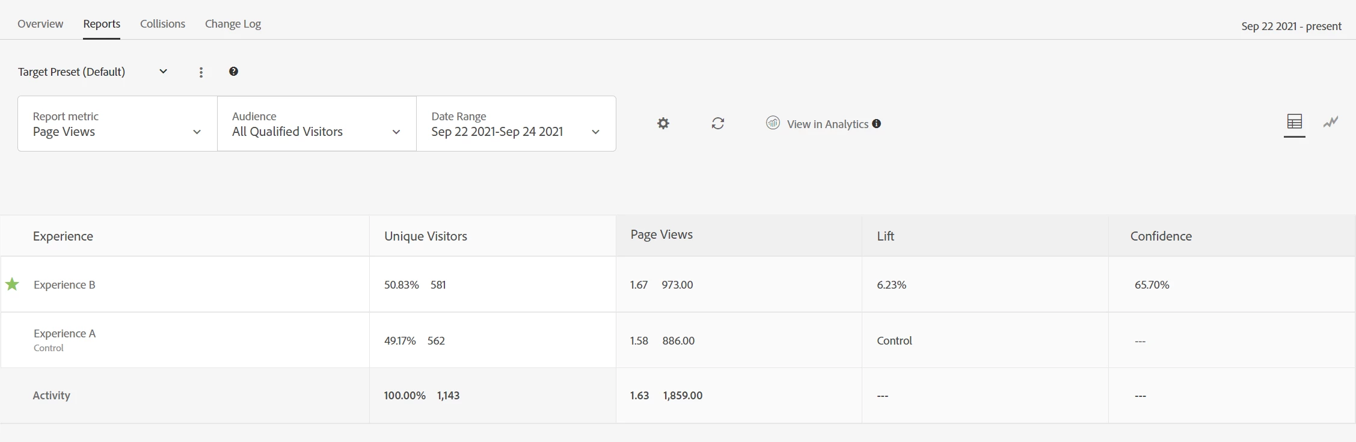Click the 886.00 page views value
Screen dimensions: 1356x442
tap(678, 340)
